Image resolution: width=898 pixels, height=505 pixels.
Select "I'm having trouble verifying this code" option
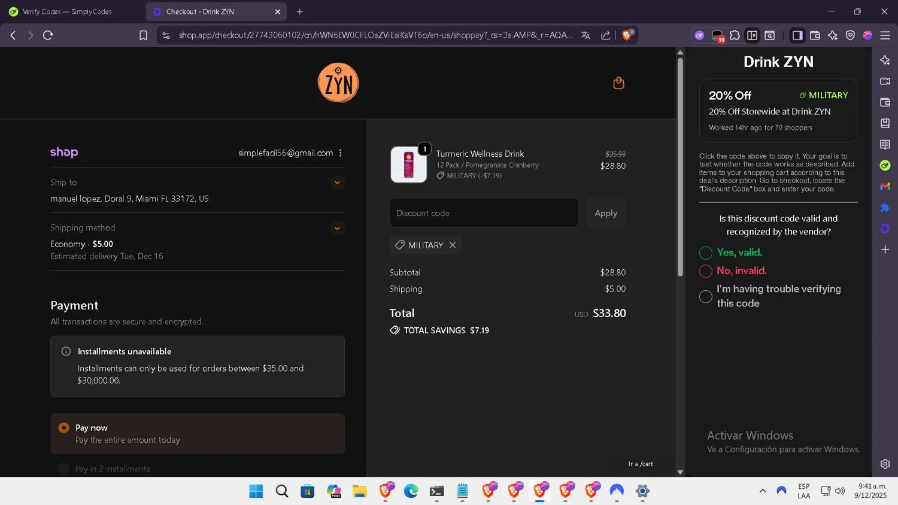pyautogui.click(x=706, y=296)
